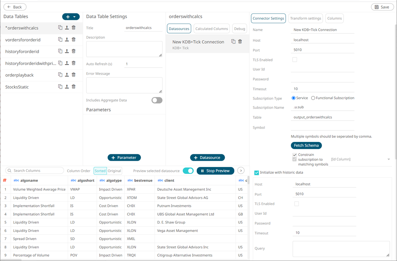Export the historyfororderid data table

[x=67, y=51]
